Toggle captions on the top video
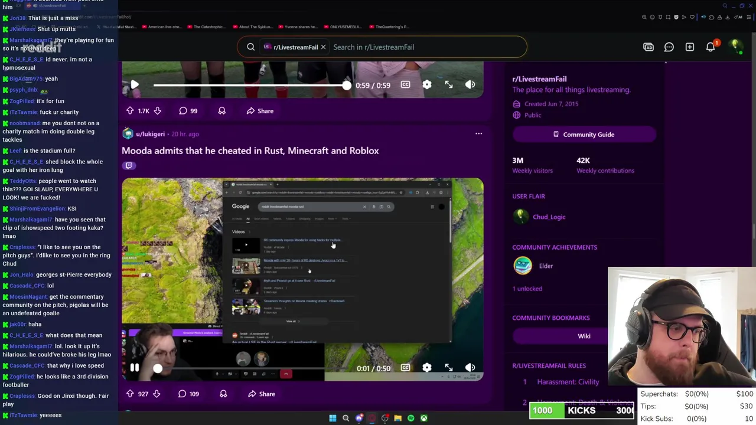 [x=405, y=85]
